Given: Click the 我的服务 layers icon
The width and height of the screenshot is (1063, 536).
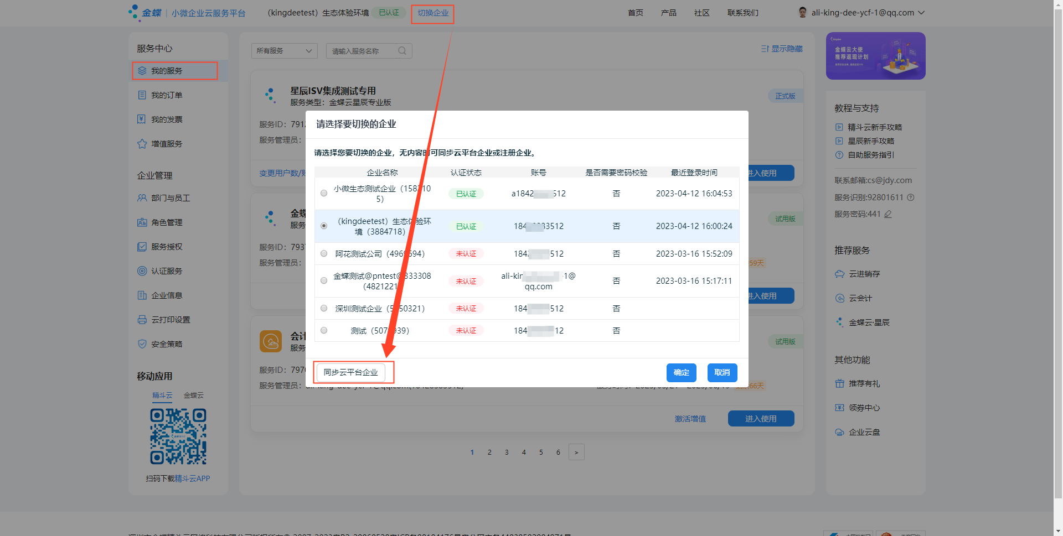Looking at the screenshot, I should click(142, 71).
